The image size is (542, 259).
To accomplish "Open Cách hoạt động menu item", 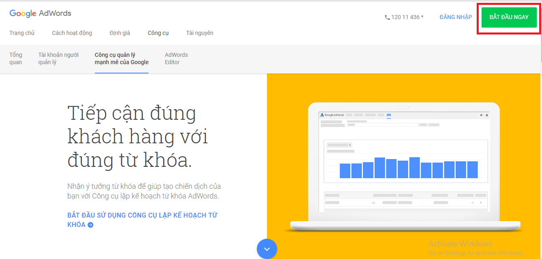I will [x=72, y=33].
